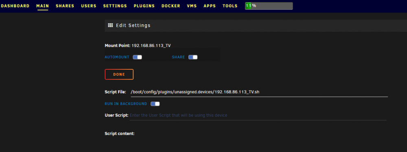407x152 pixels.
Task: Click the User Script label
Action: [x=116, y=115]
